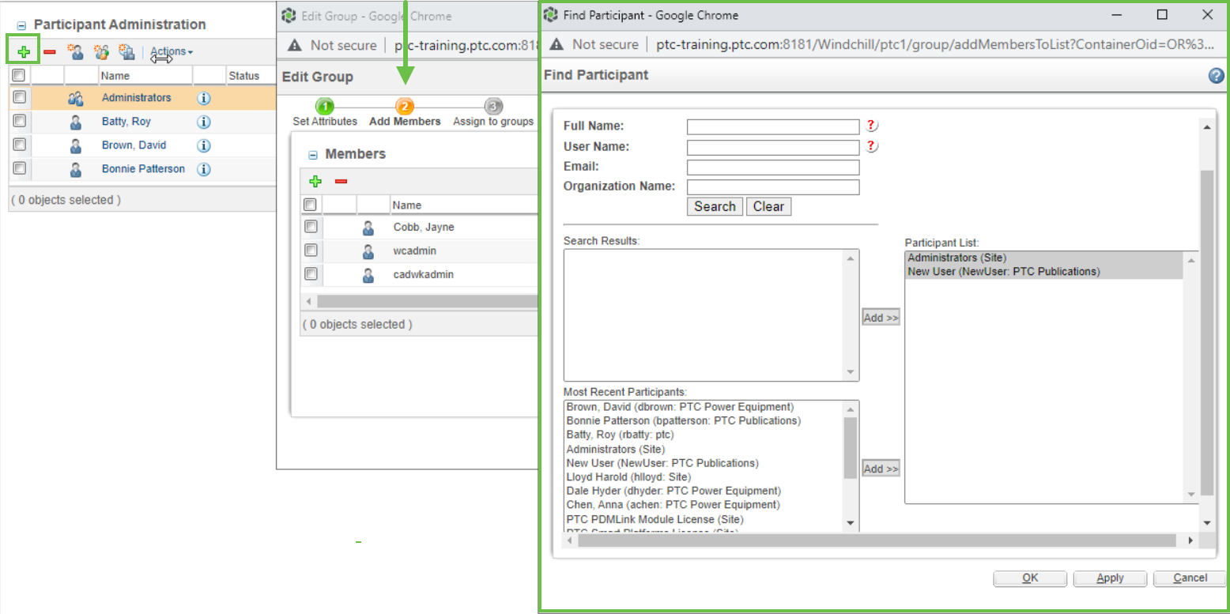This screenshot has height=614, width=1230.
Task: Click the new group icon in Participant Administration
Action: pyautogui.click(x=101, y=52)
